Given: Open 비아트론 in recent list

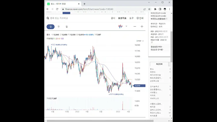Looking at the screenshot, I should pyautogui.click(x=153, y=116).
